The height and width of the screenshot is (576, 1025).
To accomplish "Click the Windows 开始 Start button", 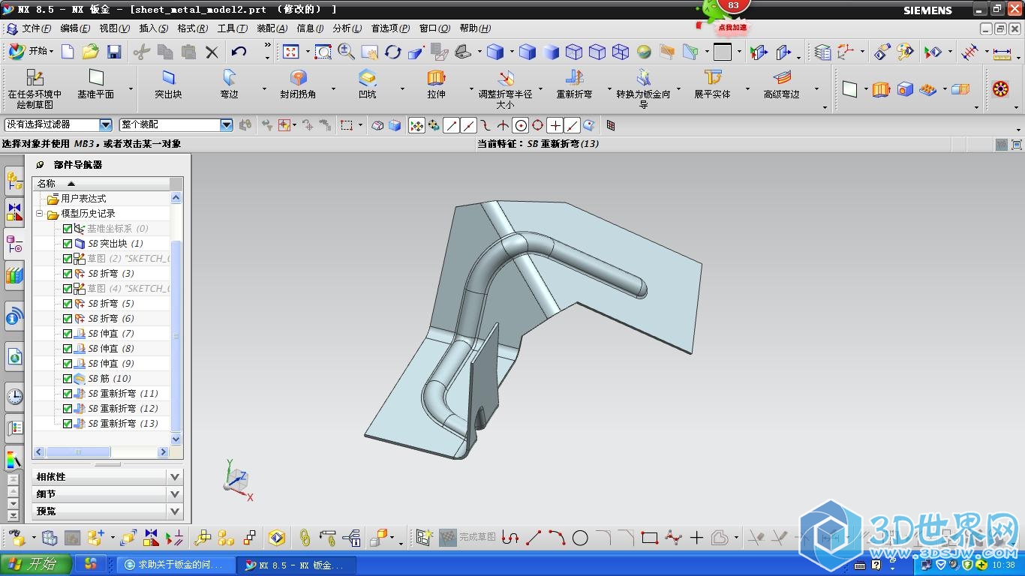I will tap(36, 564).
